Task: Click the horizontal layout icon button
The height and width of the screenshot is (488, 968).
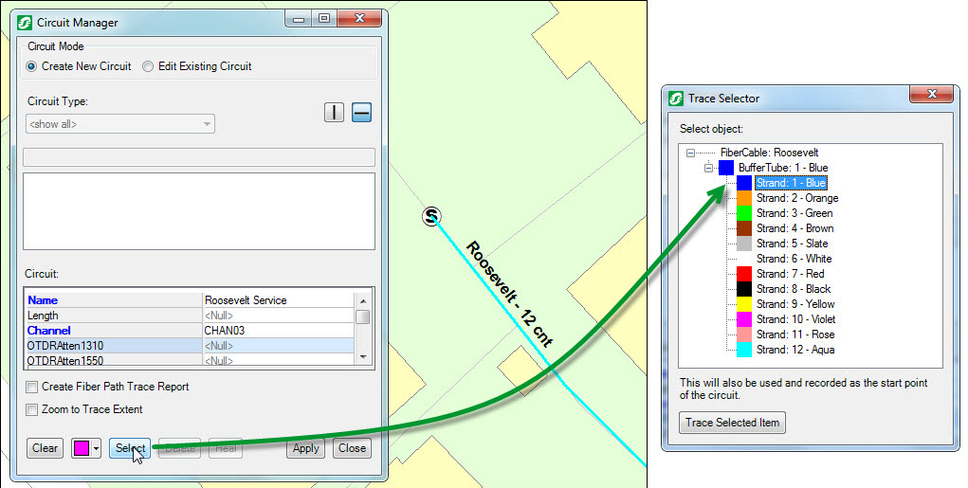Action: [x=362, y=112]
